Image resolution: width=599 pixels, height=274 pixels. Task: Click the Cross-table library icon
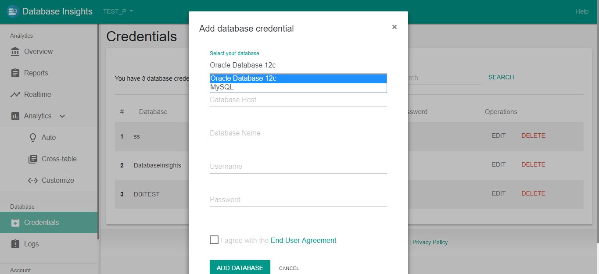click(32, 159)
